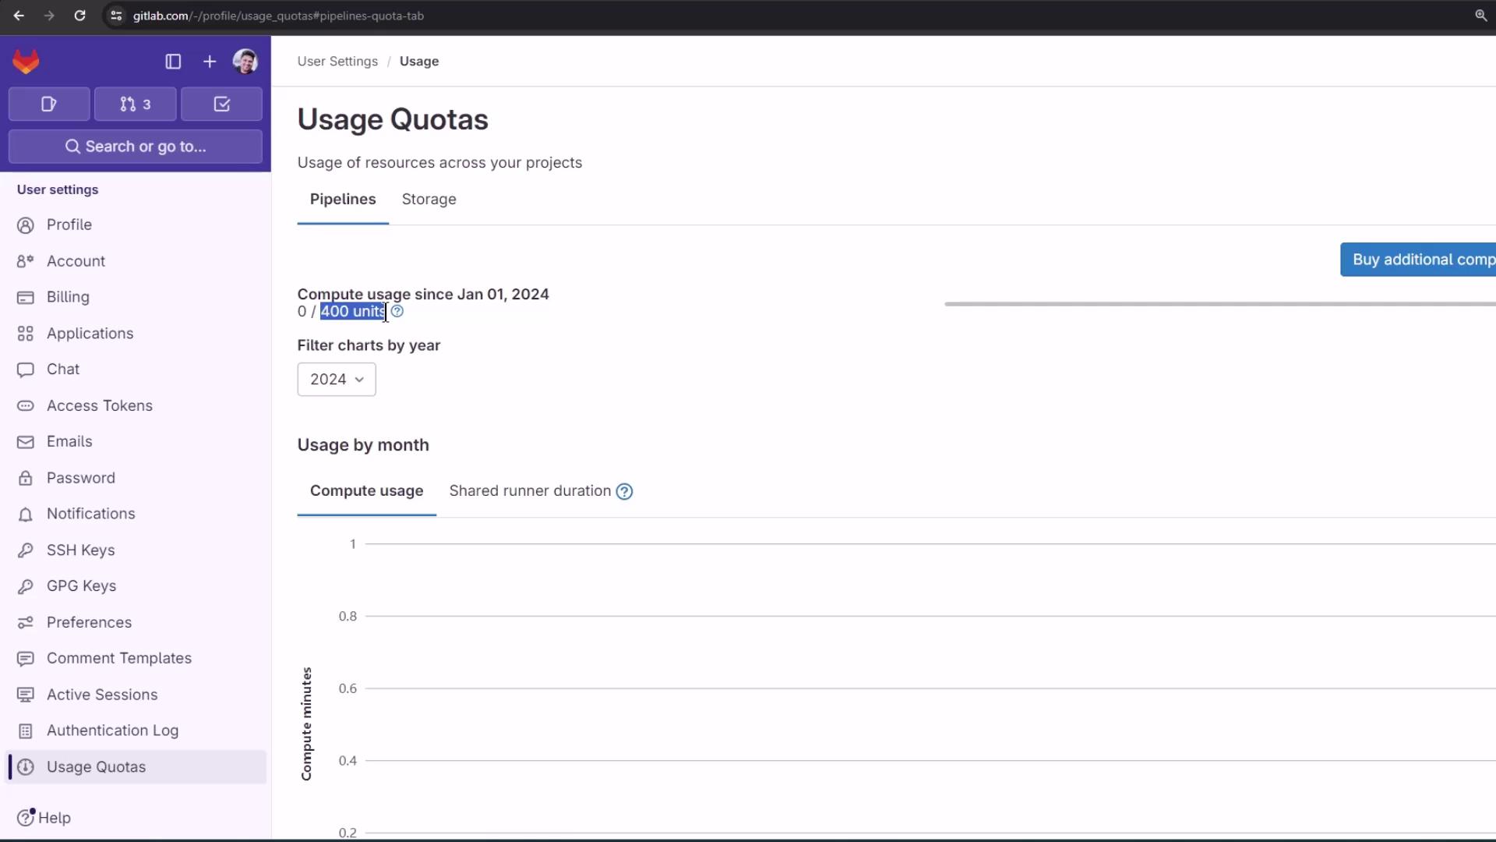Viewport: 1496px width, 842px height.
Task: Click Shared runner duration help icon
Action: click(x=624, y=492)
